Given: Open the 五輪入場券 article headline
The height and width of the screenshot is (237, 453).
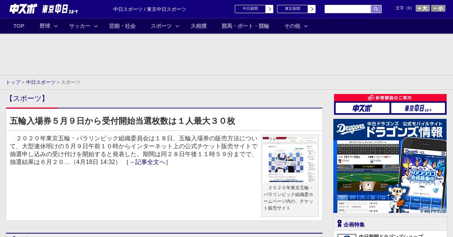Looking at the screenshot, I should click(x=123, y=121).
